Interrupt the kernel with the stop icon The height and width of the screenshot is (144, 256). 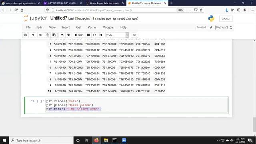point(88,35)
